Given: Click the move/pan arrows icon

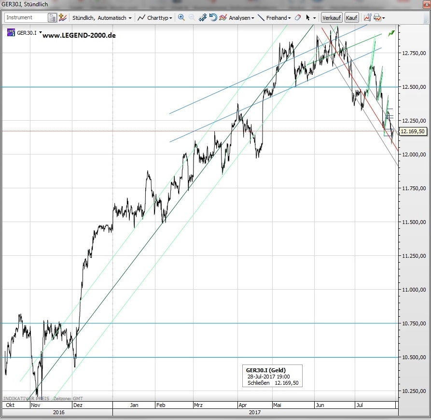Looking at the screenshot, I should click(x=203, y=17).
